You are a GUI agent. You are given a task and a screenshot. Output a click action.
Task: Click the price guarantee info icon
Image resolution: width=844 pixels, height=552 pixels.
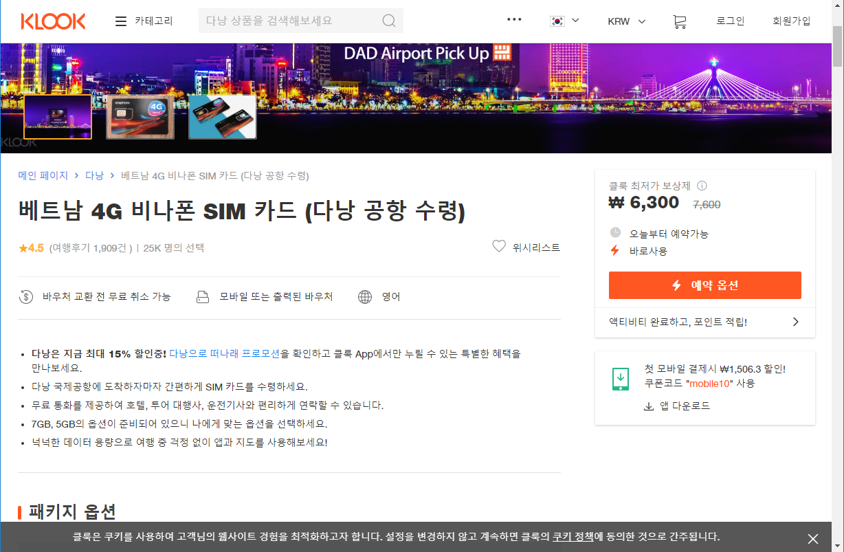point(702,186)
